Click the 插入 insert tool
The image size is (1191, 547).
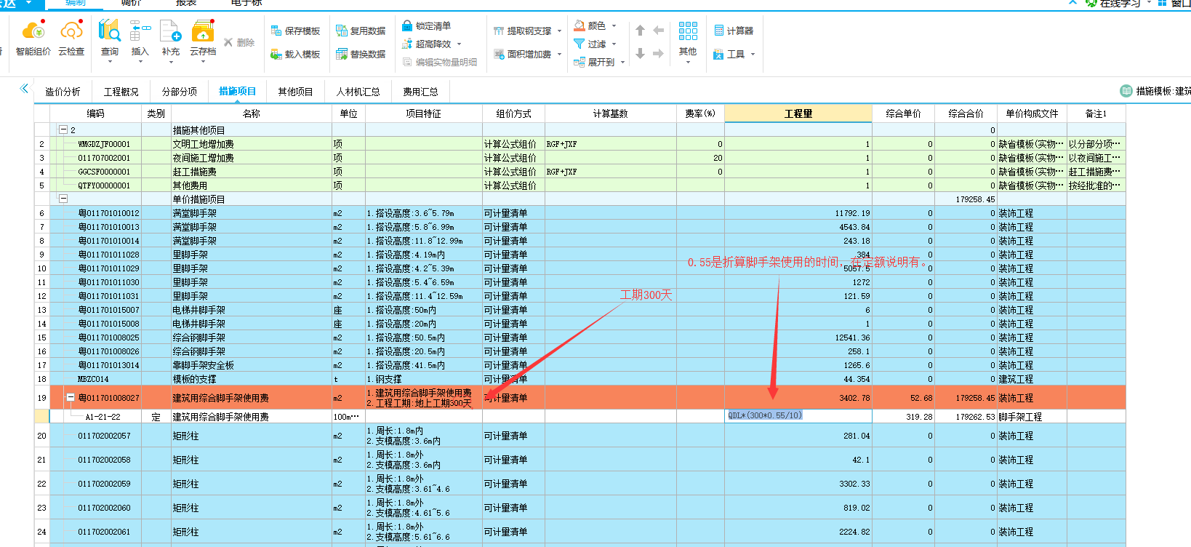tap(140, 40)
